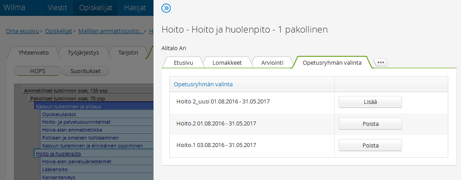This screenshot has height=180, width=461.
Task: Select the Arviointi tab
Action: [x=272, y=63]
